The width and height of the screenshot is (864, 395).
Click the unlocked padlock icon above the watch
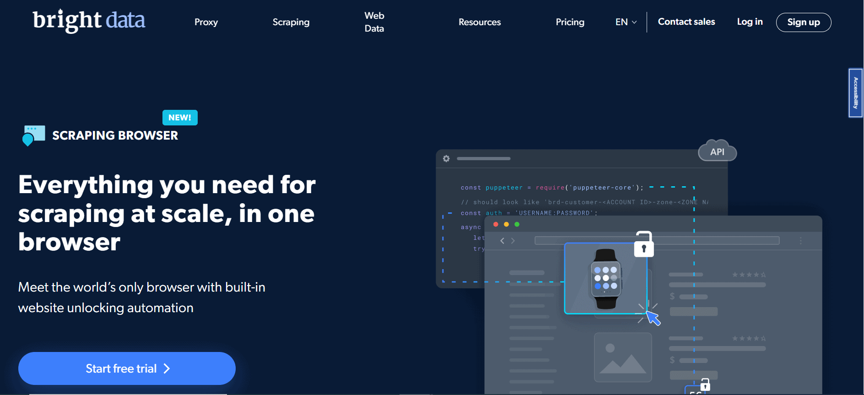[x=644, y=244]
